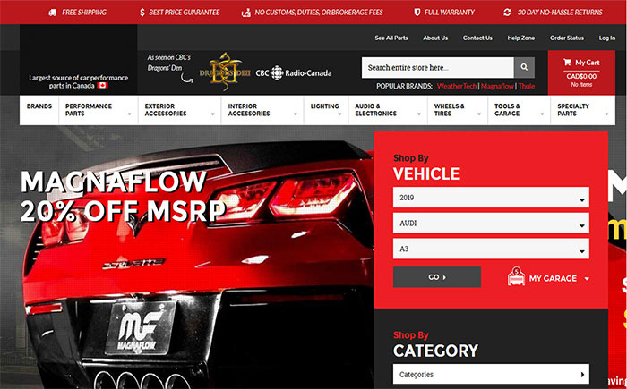Expand the Interior Accessories menu arrow
This screenshot has width=627, height=389.
point(296,114)
